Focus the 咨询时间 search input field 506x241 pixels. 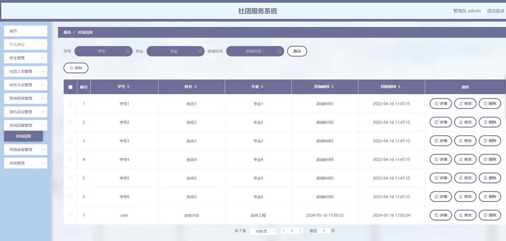pos(255,51)
